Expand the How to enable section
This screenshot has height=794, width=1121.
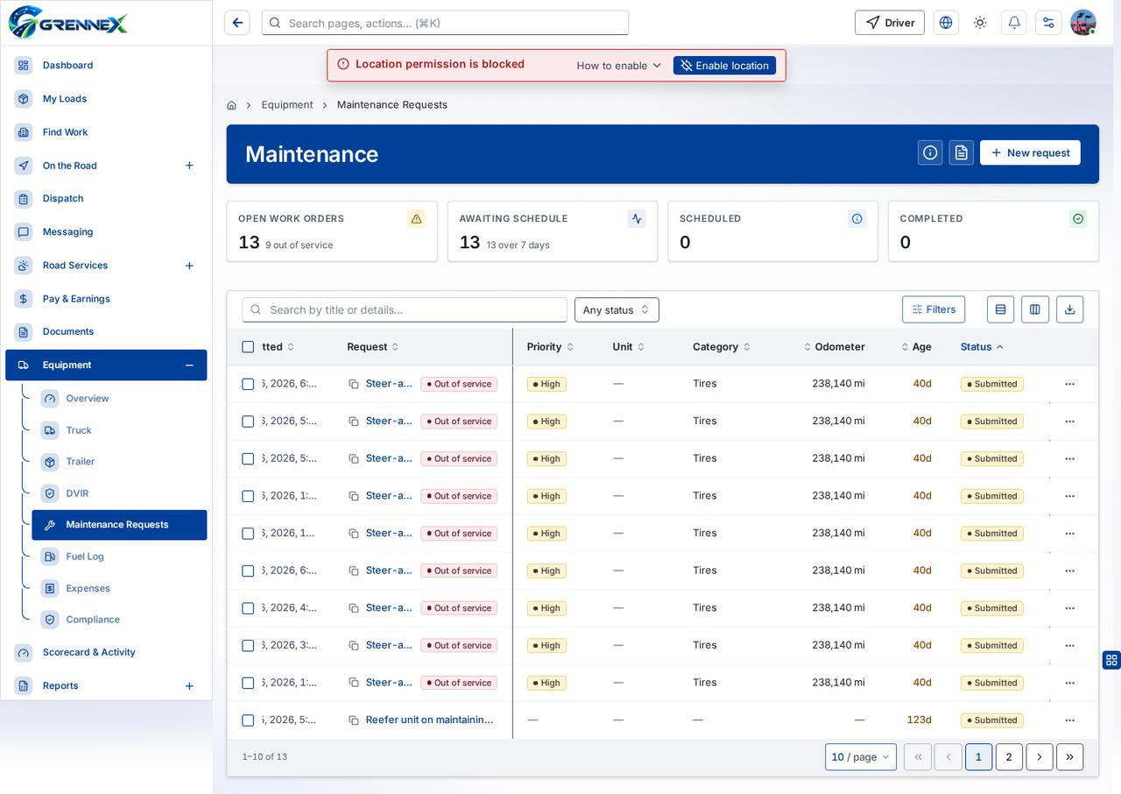tap(618, 66)
